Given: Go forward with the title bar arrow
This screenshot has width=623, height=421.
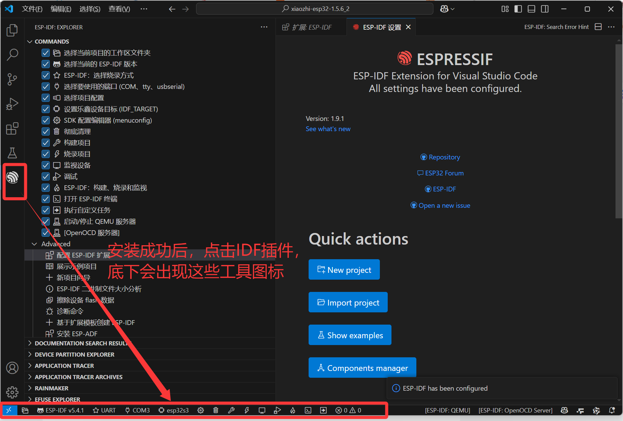Looking at the screenshot, I should (186, 9).
